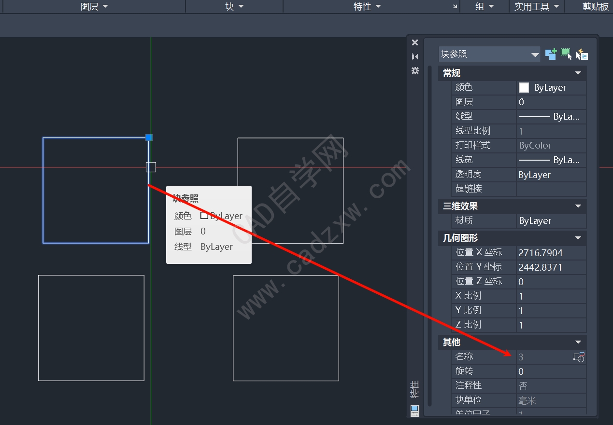Viewport: 613px width, 425px height.
Task: Click the 块单位 value 毫米
Action: click(x=551, y=400)
